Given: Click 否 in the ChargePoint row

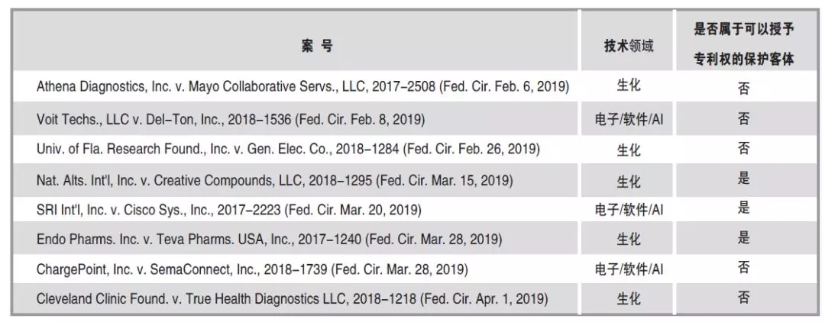Looking at the screenshot, I should tap(744, 268).
